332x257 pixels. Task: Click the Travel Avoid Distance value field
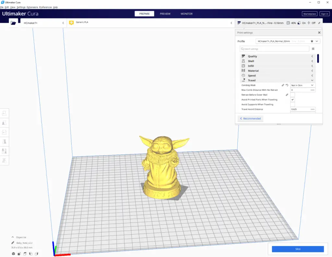(x=303, y=109)
